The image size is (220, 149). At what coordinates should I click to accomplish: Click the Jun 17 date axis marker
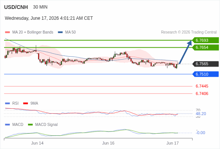[x=173, y=143]
